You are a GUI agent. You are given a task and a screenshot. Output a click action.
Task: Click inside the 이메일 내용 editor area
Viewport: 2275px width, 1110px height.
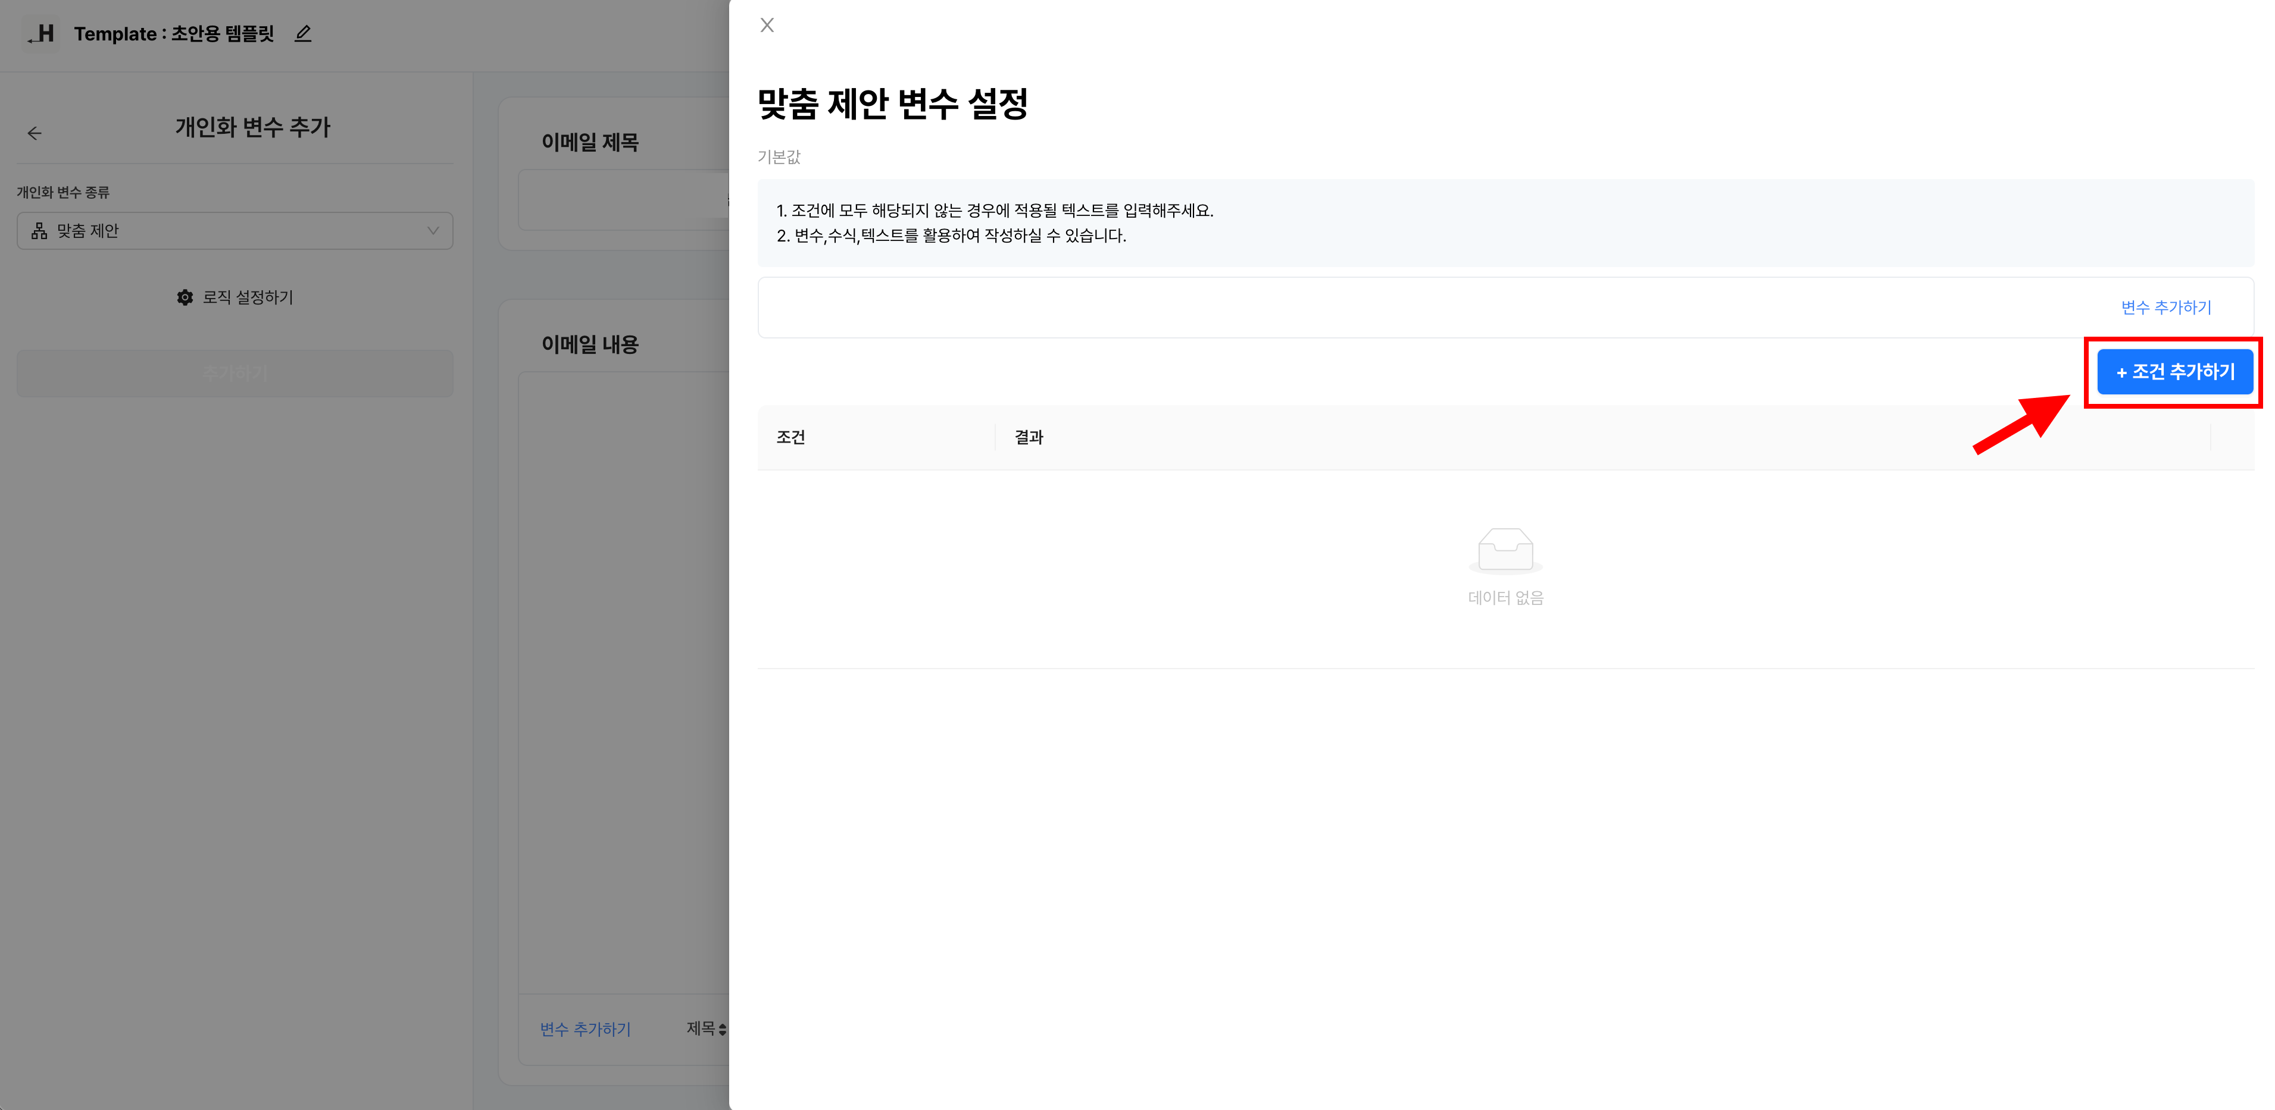[x=623, y=679]
